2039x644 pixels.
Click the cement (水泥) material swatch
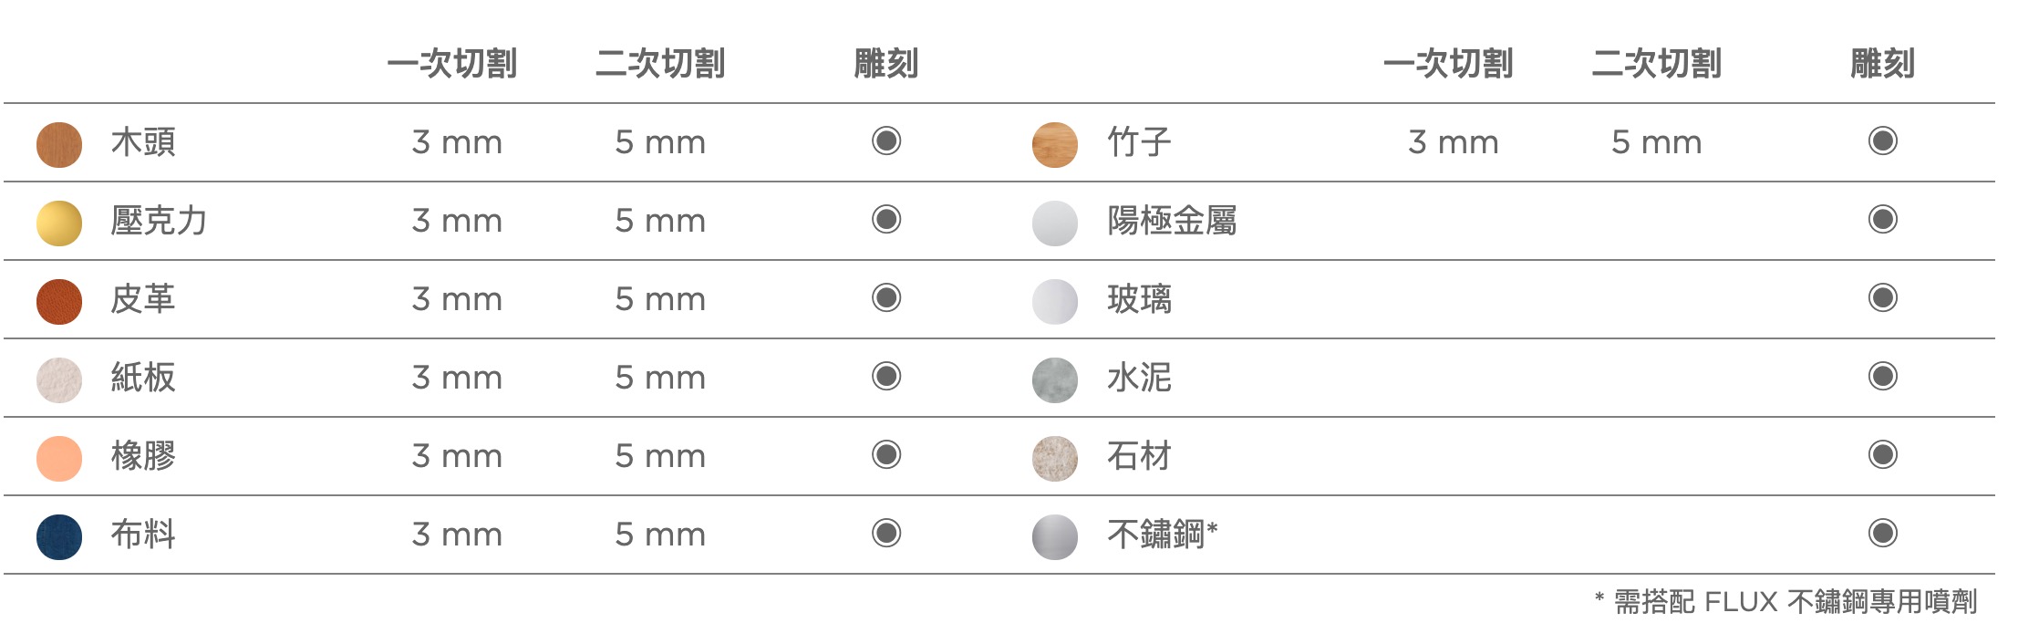[x=1055, y=379]
